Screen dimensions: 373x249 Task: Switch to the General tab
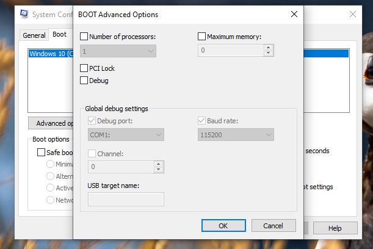pyautogui.click(x=34, y=35)
